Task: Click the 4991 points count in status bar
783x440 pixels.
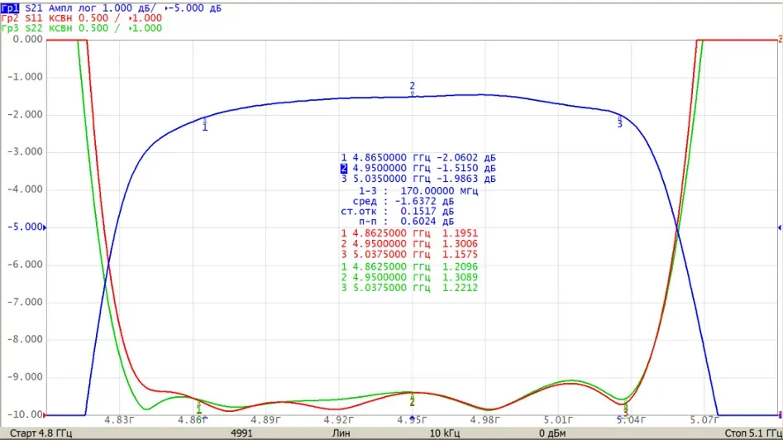Action: click(241, 433)
